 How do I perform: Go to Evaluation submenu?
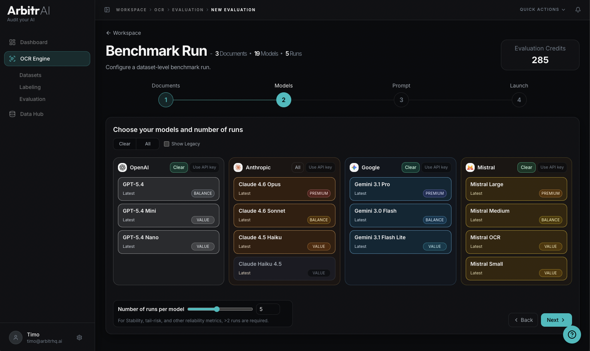click(x=32, y=99)
